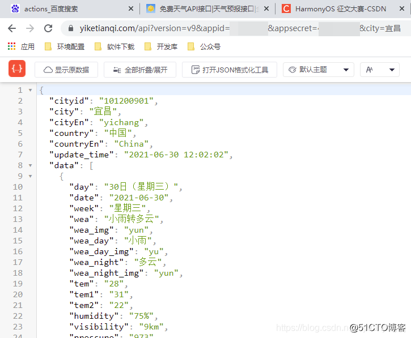Viewport: 411px width, 338px height.
Task: Click line number 13 in the gutter
Action: (18, 219)
